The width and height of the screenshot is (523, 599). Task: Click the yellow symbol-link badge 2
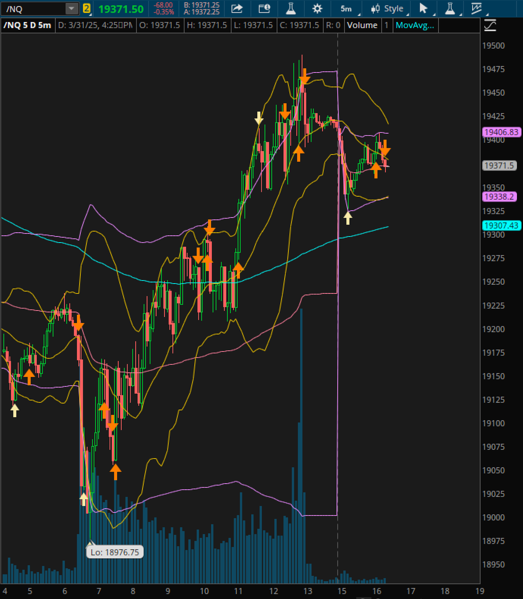pyautogui.click(x=87, y=8)
